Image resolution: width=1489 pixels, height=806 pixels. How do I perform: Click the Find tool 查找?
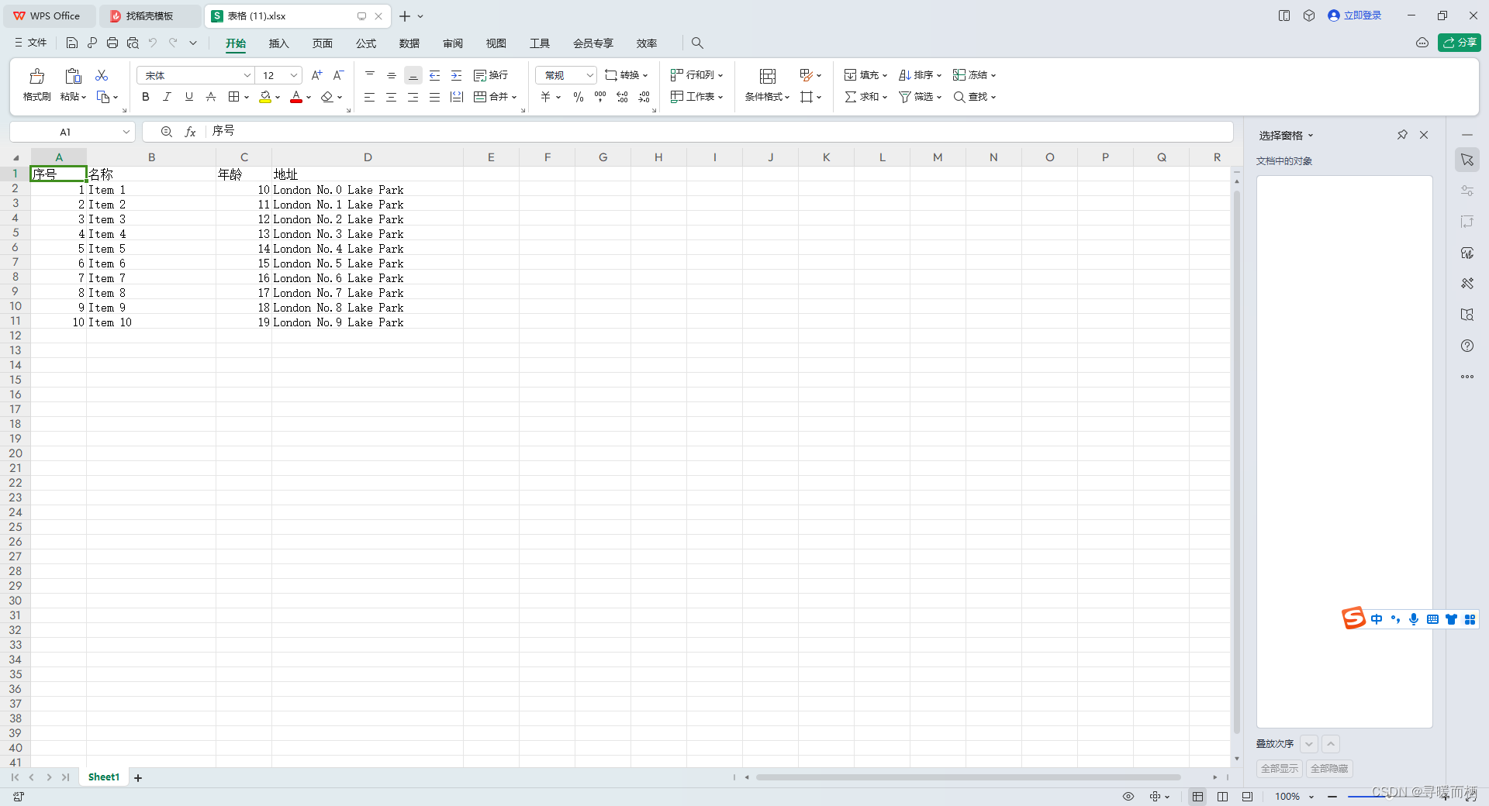click(x=973, y=97)
